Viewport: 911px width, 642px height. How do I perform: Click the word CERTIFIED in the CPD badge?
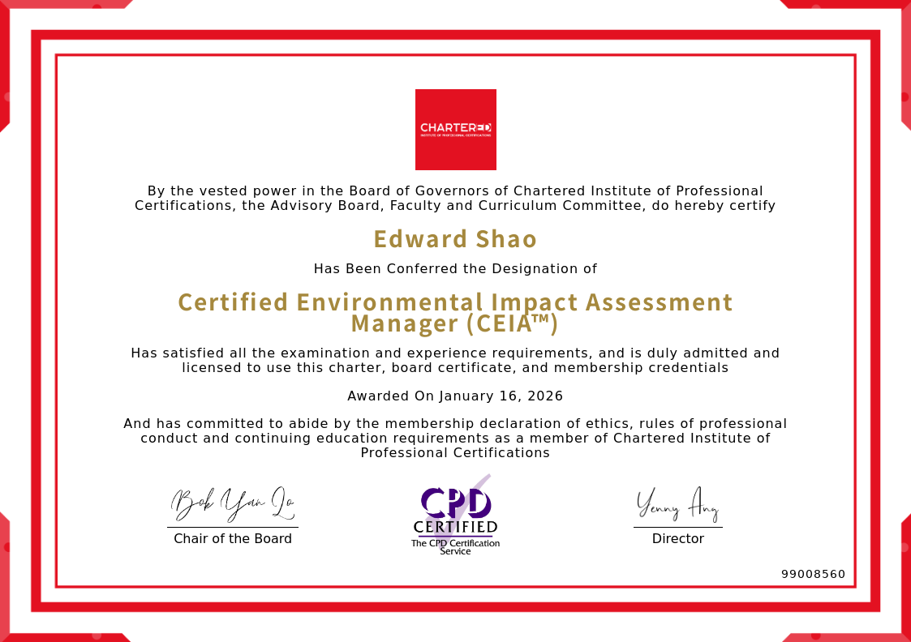[x=455, y=528]
